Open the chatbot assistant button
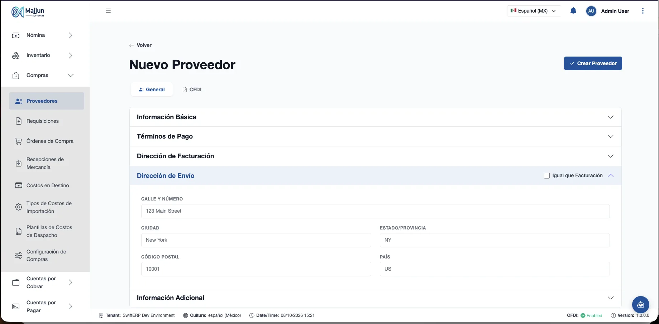The width and height of the screenshot is (659, 324). [x=641, y=305]
